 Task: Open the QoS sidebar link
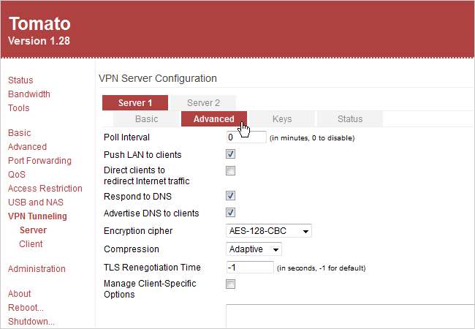click(17, 175)
